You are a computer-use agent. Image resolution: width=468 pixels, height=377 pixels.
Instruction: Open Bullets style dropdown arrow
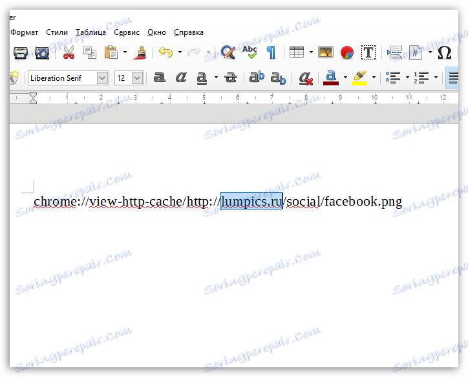(407, 78)
